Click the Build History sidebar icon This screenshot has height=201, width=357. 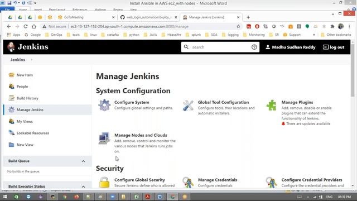click(11, 98)
